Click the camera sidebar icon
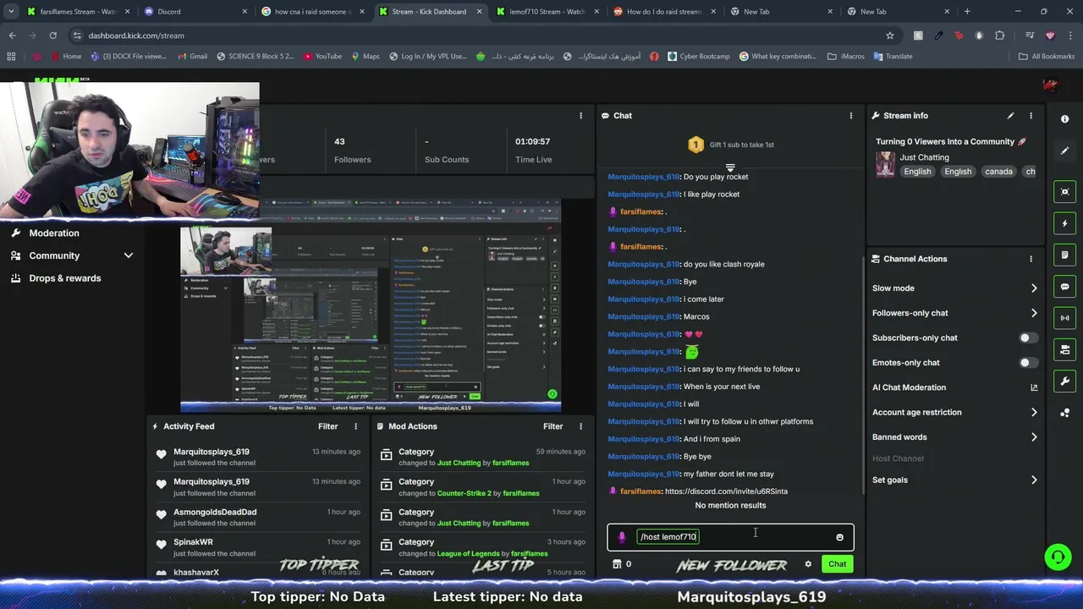The image size is (1083, 609). (x=1065, y=349)
